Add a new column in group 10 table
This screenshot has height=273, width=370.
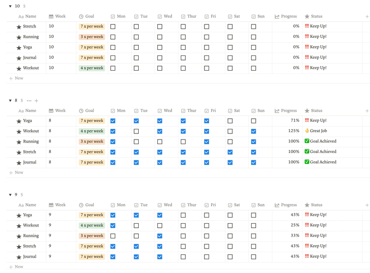tap(367, 17)
